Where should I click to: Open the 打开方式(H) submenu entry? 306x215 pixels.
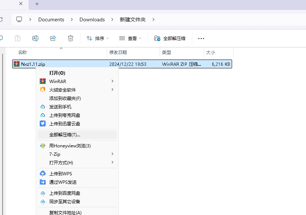77,163
